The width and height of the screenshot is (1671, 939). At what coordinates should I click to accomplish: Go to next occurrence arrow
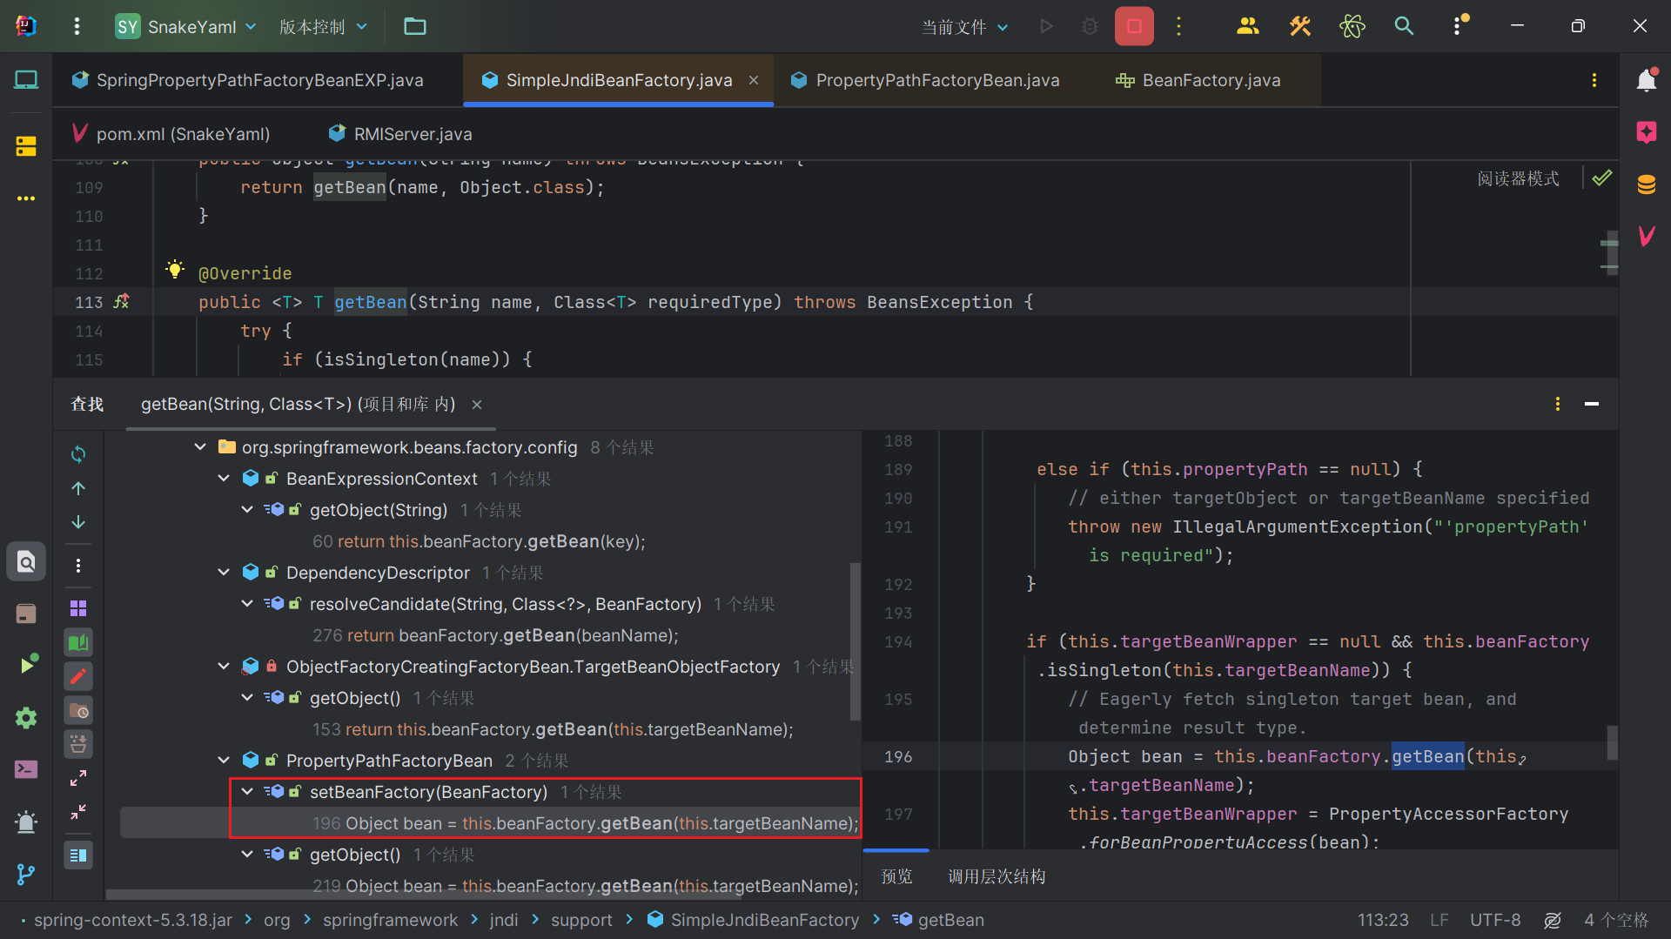coord(78,522)
